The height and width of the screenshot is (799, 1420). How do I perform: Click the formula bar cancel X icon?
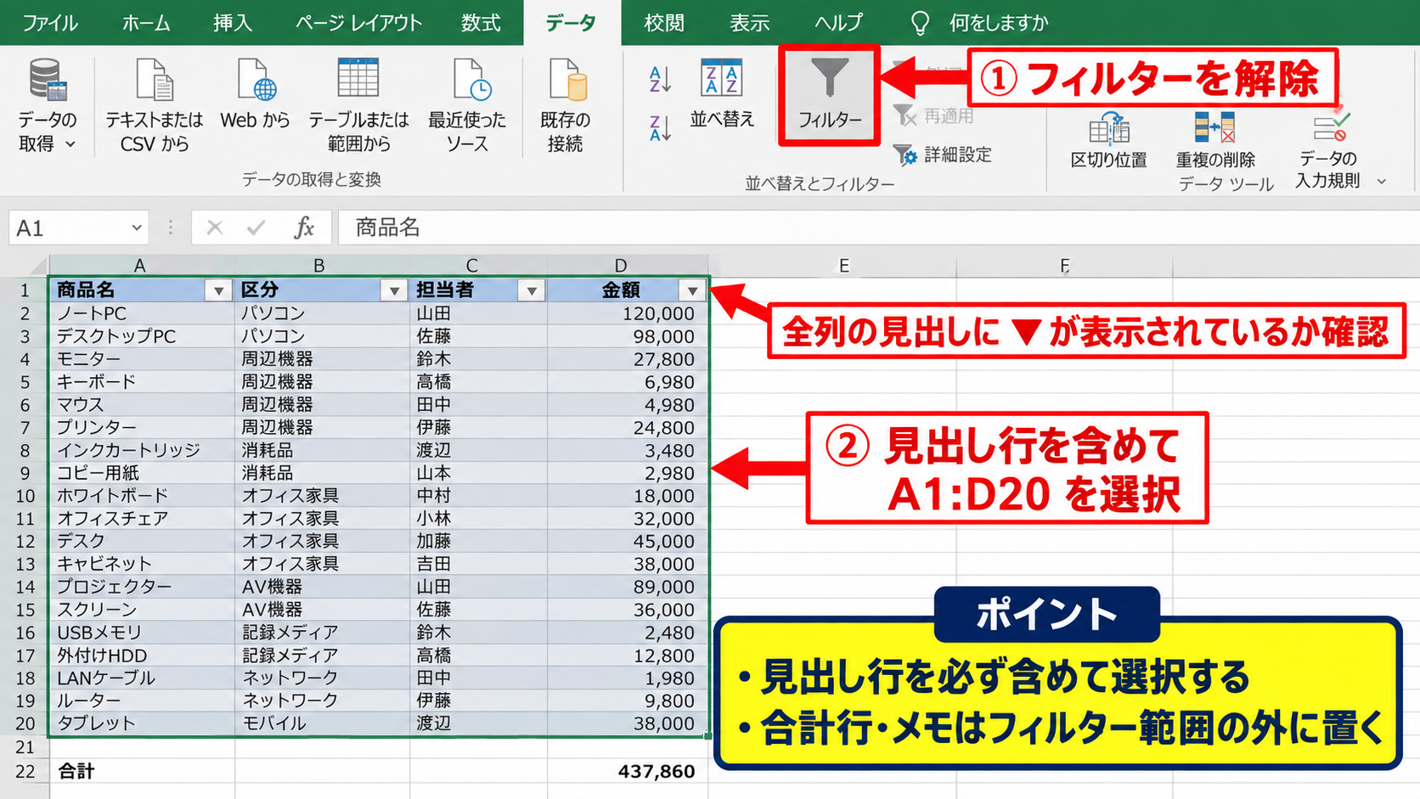click(x=215, y=228)
